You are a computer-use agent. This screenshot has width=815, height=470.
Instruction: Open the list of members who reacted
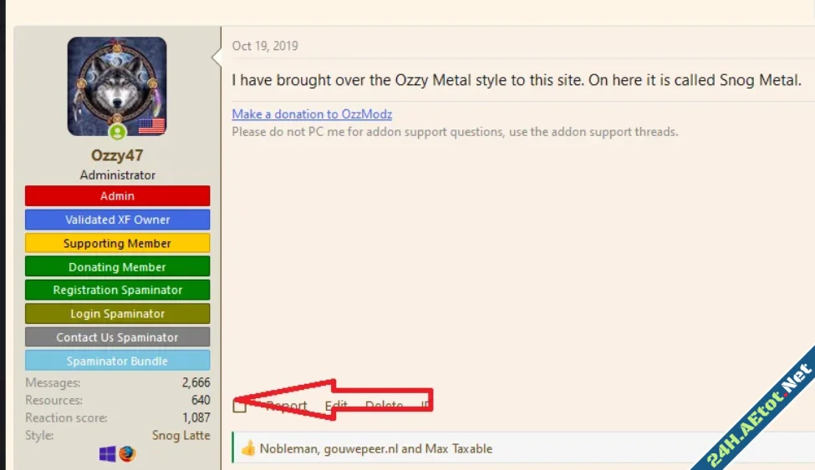(x=375, y=448)
